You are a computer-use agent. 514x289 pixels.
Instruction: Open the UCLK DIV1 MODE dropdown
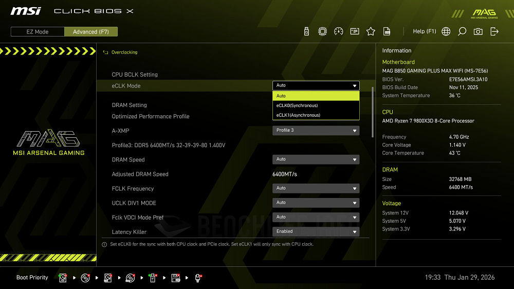pos(316,203)
